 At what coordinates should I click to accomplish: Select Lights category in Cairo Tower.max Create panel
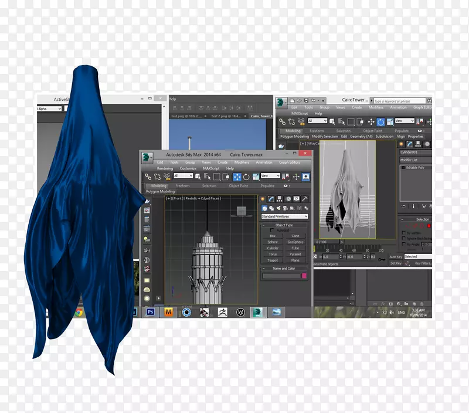click(278, 208)
